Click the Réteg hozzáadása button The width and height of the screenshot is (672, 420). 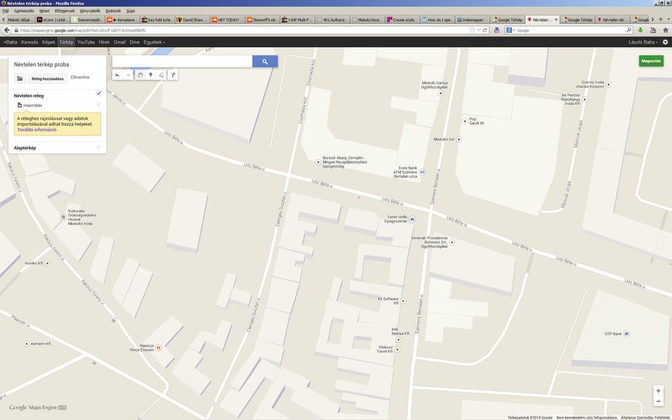tap(47, 79)
